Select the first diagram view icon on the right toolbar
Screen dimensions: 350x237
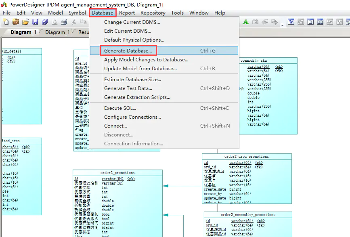[x=291, y=22]
